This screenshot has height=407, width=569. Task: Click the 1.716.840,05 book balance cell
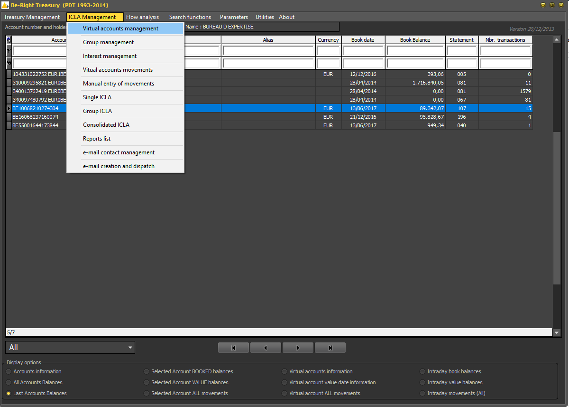point(415,83)
